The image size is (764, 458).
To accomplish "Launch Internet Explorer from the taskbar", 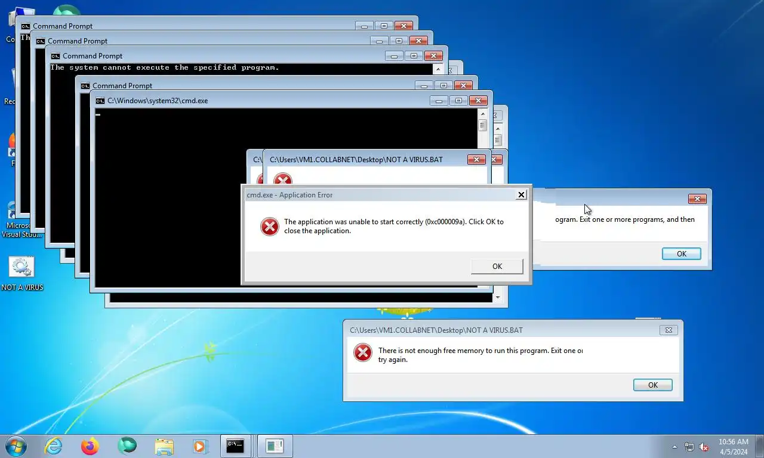I will pyautogui.click(x=53, y=445).
